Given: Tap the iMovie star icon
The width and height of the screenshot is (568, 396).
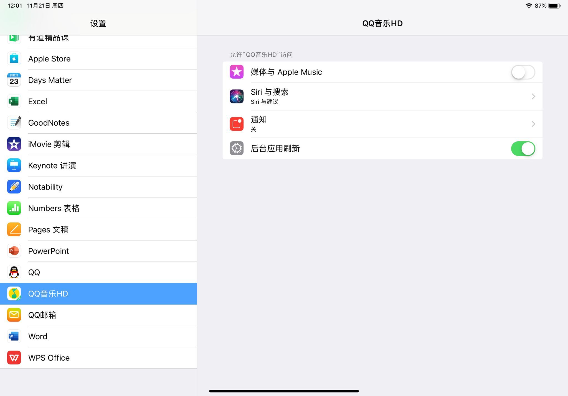Looking at the screenshot, I should [14, 144].
